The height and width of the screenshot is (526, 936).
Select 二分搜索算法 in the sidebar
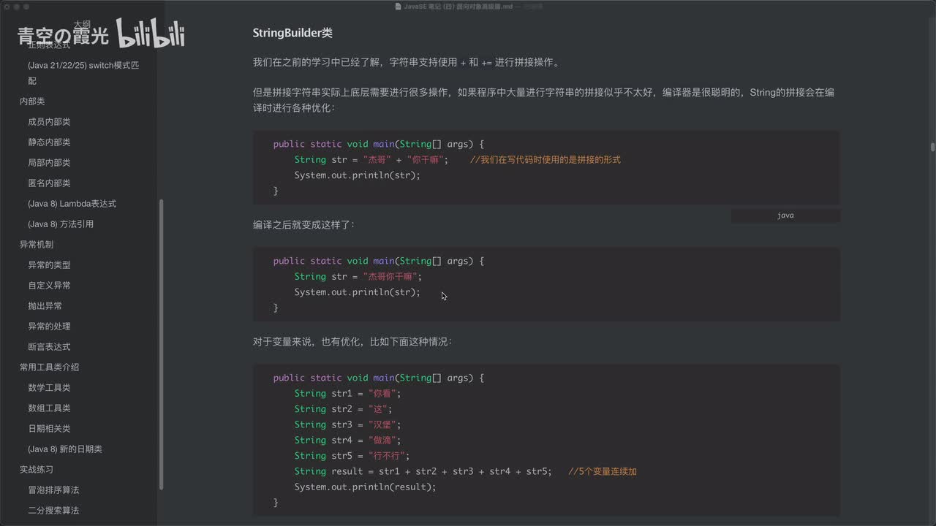[53, 511]
